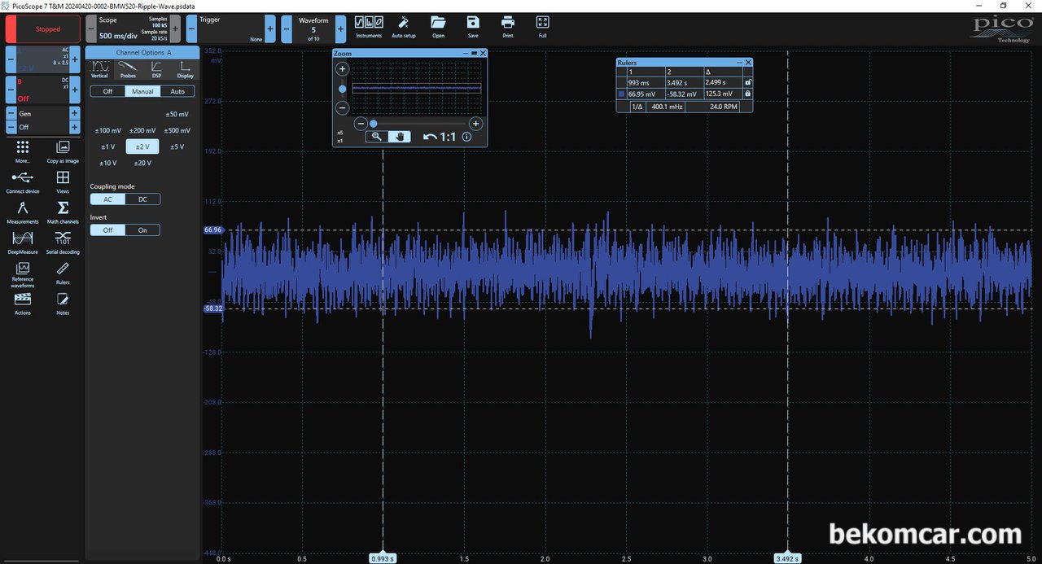Image resolution: width=1042 pixels, height=564 pixels.
Task: Select the ±10 V range
Action: pyautogui.click(x=108, y=163)
